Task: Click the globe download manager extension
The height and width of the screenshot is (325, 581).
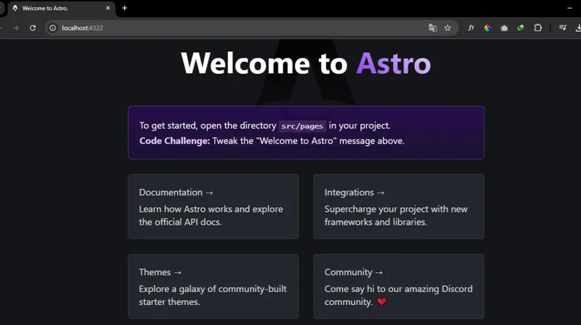Action: tap(521, 28)
